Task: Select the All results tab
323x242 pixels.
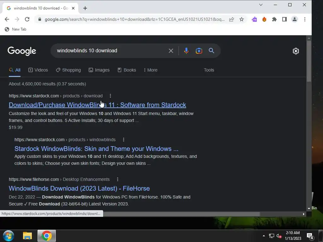Action: [x=15, y=70]
